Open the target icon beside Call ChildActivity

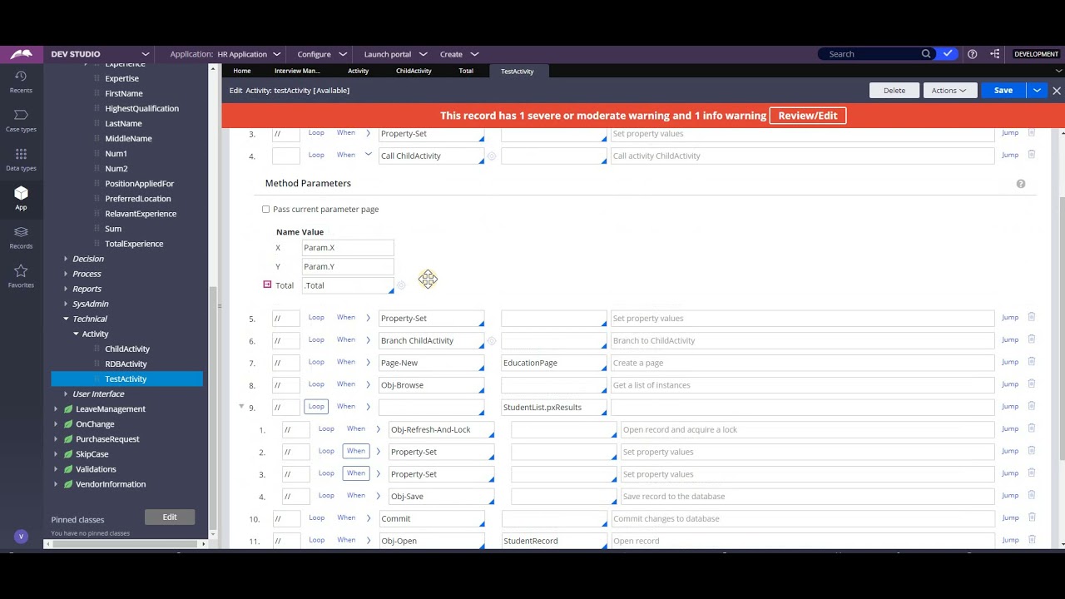tap(492, 156)
